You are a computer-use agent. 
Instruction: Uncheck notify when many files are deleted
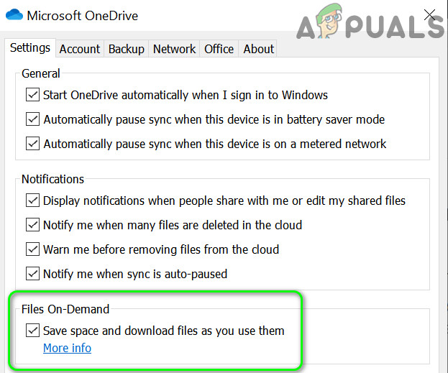tap(32, 225)
